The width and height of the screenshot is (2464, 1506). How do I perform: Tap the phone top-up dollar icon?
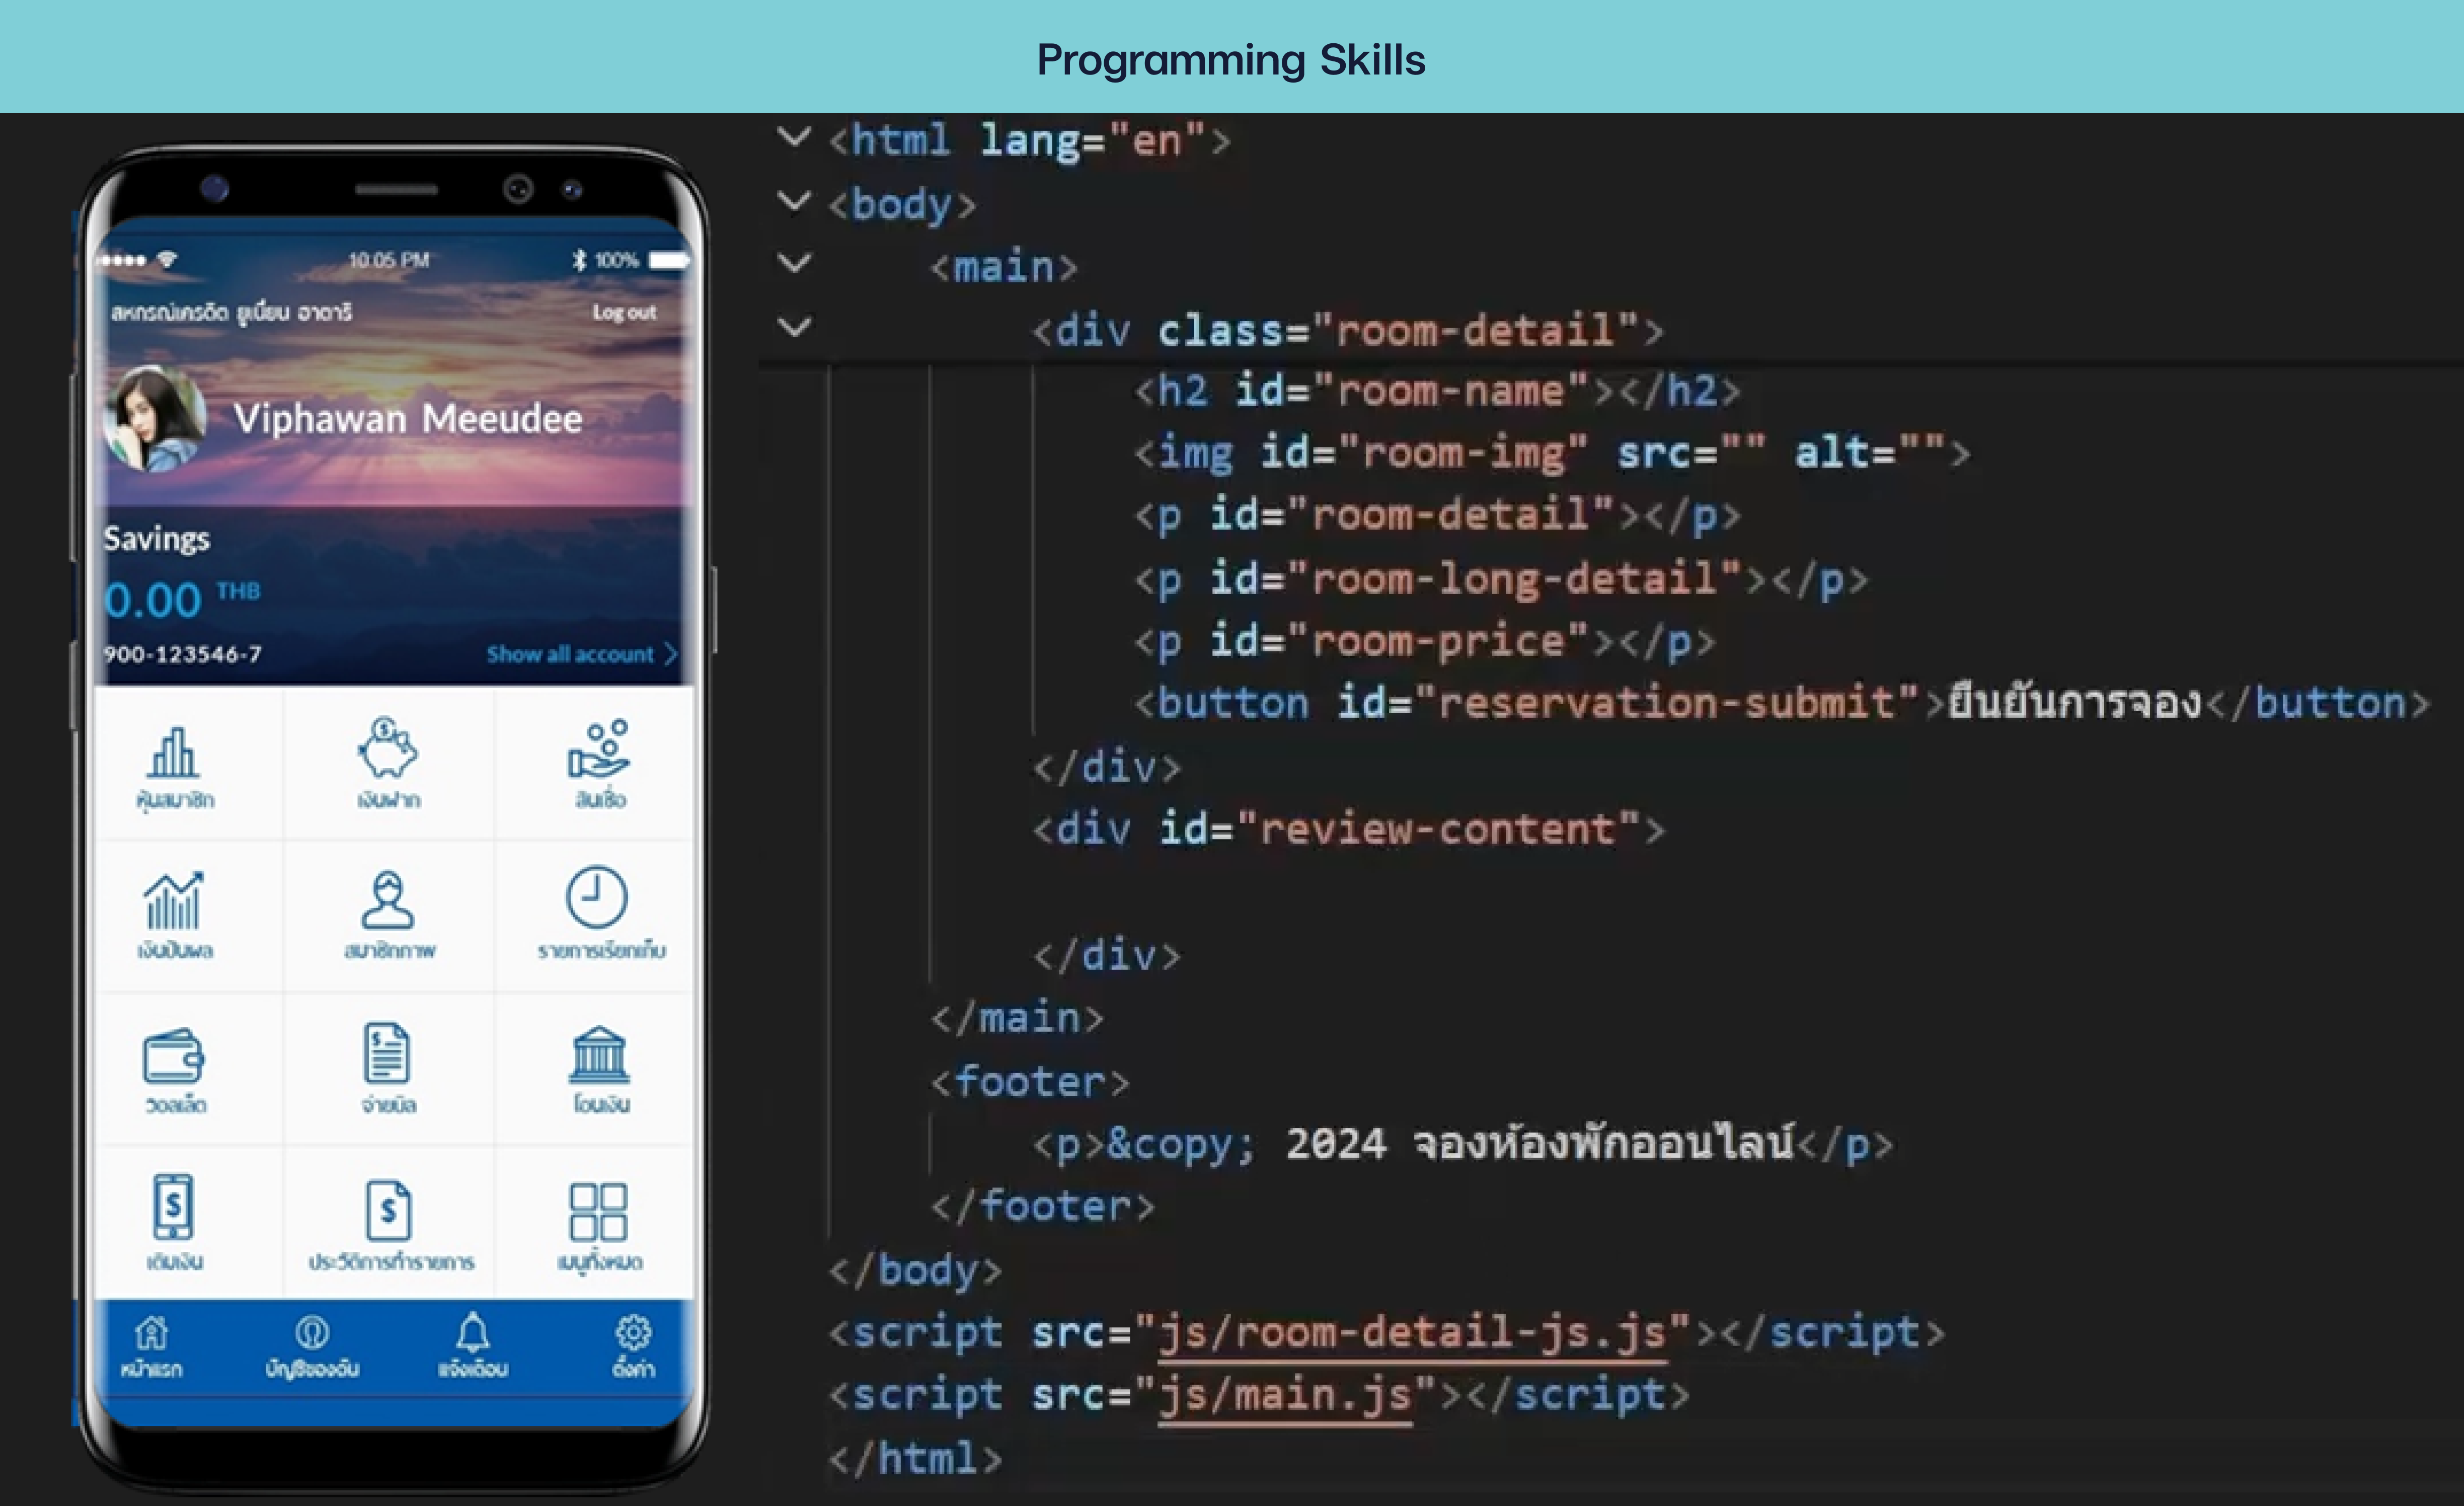tap(174, 1207)
